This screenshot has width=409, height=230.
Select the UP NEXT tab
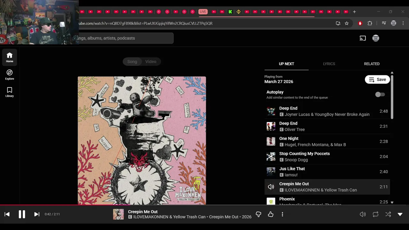tap(287, 64)
